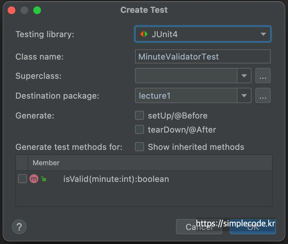Viewport: 288px width, 244px height.
Task: Expand the Superclass dropdown arrow
Action: [244, 76]
